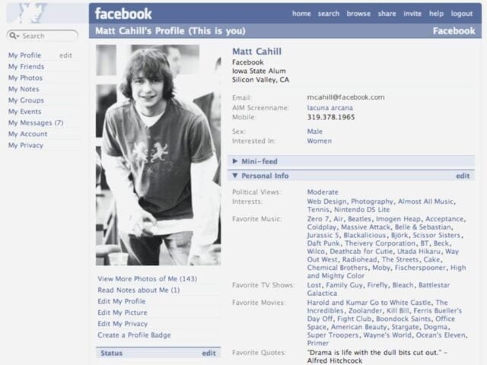The width and height of the screenshot is (487, 365).
Task: Click Create a Profile Badge link
Action: click(134, 335)
